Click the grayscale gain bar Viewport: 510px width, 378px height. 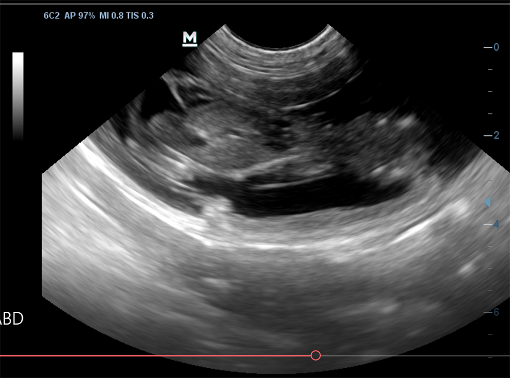pos(18,96)
